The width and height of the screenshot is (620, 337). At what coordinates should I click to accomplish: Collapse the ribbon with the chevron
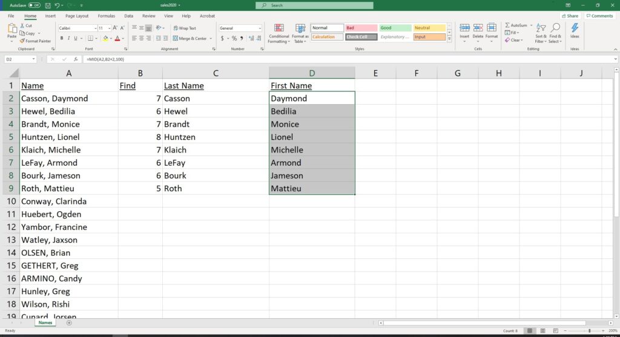[615, 50]
